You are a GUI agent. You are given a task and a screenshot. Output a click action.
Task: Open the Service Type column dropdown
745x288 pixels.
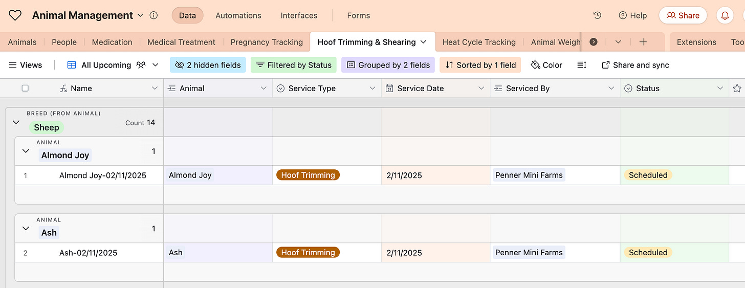372,88
